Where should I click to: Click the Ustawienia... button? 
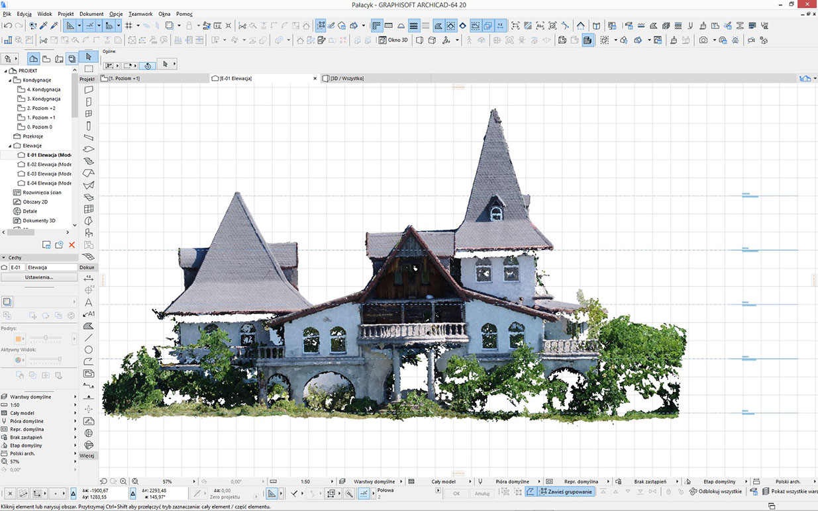coord(39,277)
